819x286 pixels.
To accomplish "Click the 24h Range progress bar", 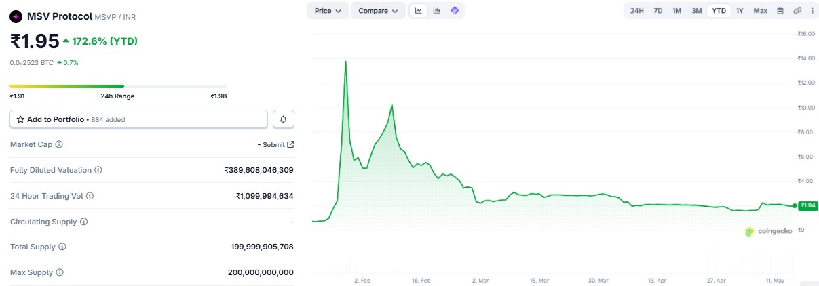I will tap(118, 86).
